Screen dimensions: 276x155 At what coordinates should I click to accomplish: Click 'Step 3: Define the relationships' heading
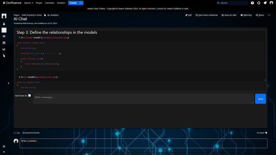[x=57, y=32]
